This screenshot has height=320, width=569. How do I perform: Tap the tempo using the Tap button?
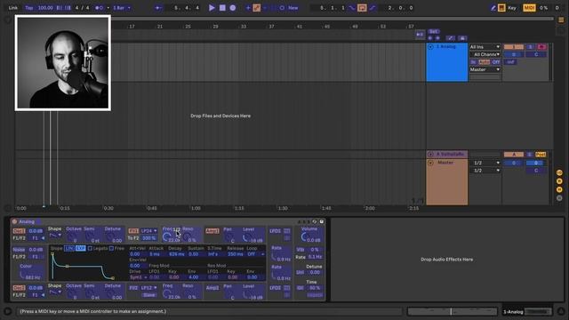click(x=29, y=8)
